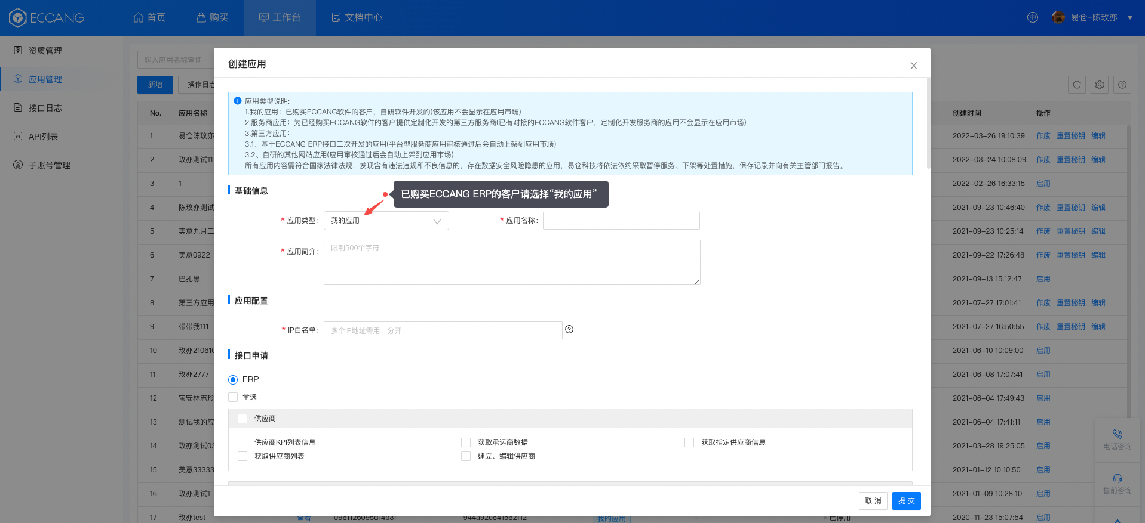Check 供应商KPI列表信息 checkbox
1145x523 pixels.
(x=242, y=442)
